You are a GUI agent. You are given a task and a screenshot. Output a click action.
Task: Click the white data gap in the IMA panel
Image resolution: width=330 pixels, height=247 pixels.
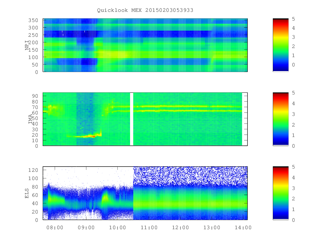pyautogui.click(x=131, y=119)
